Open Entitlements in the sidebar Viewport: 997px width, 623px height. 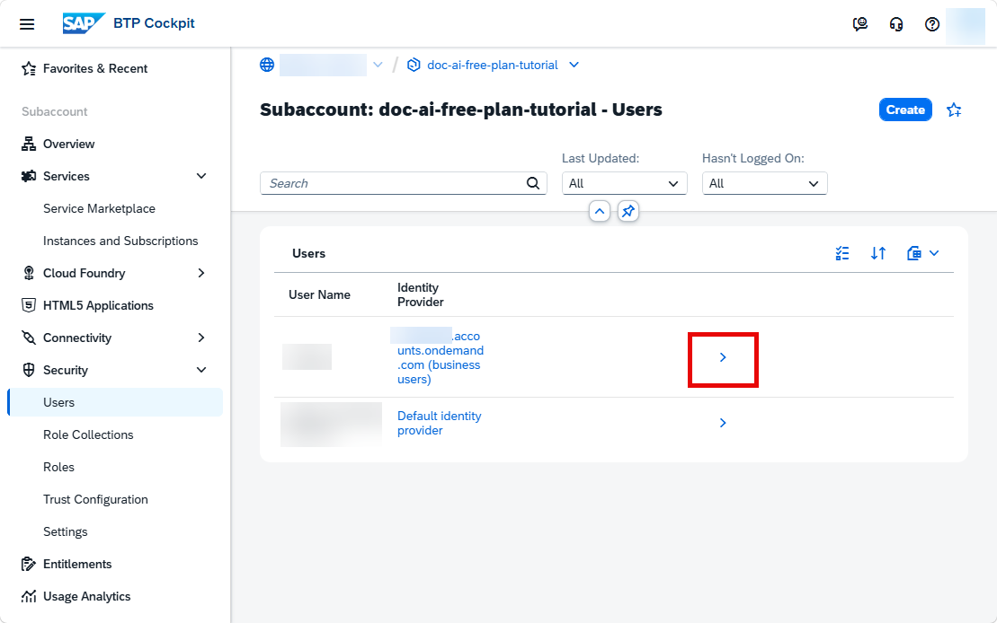[77, 564]
